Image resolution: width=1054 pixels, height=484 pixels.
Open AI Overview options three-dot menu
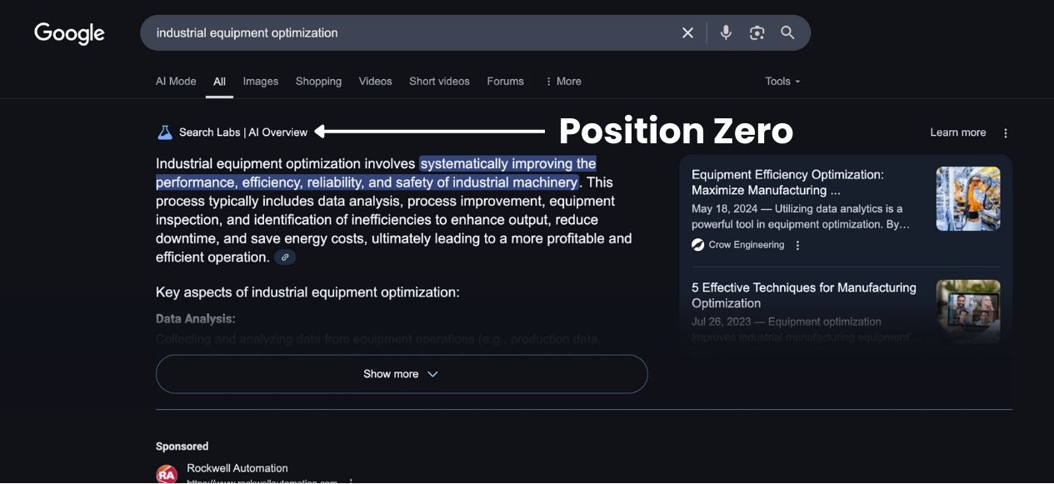coord(1006,132)
